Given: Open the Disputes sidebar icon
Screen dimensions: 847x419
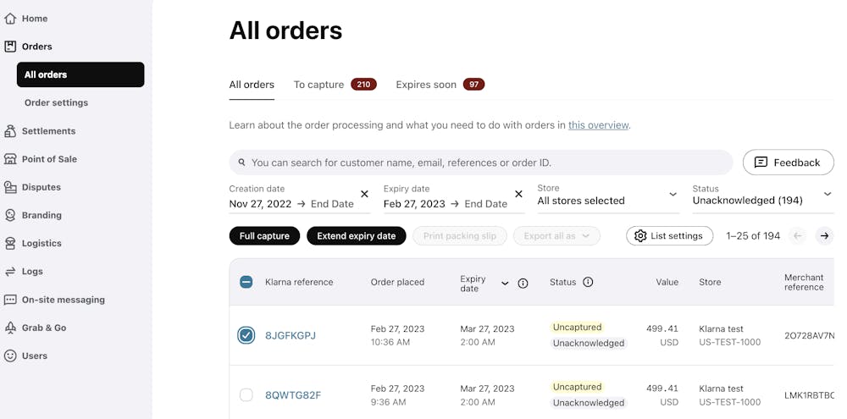Looking at the screenshot, I should pyautogui.click(x=9, y=187).
